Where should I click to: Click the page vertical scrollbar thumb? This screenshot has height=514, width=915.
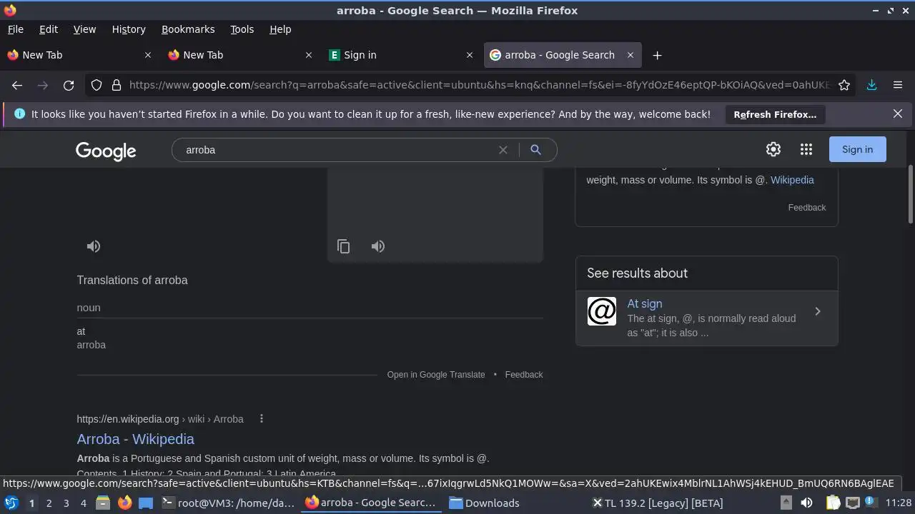tap(911, 194)
